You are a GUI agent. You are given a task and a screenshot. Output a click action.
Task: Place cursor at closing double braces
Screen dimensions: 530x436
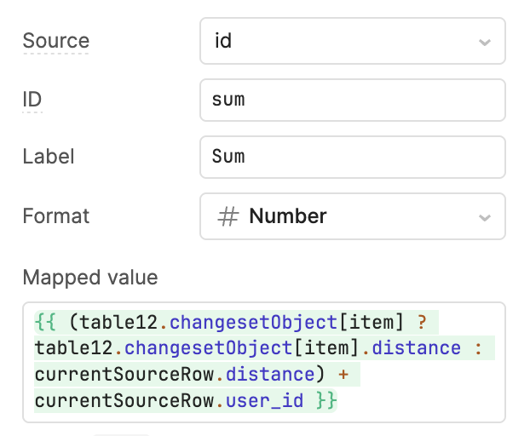pos(325,399)
